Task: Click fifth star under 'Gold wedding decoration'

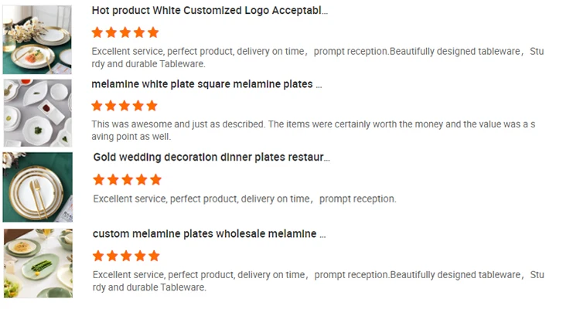Action: 155,179
